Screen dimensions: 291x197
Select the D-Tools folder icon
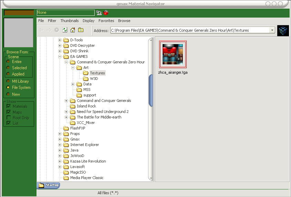click(66, 40)
